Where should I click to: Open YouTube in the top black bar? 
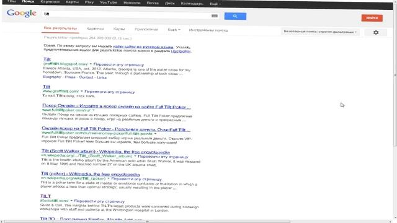pos(109,2)
